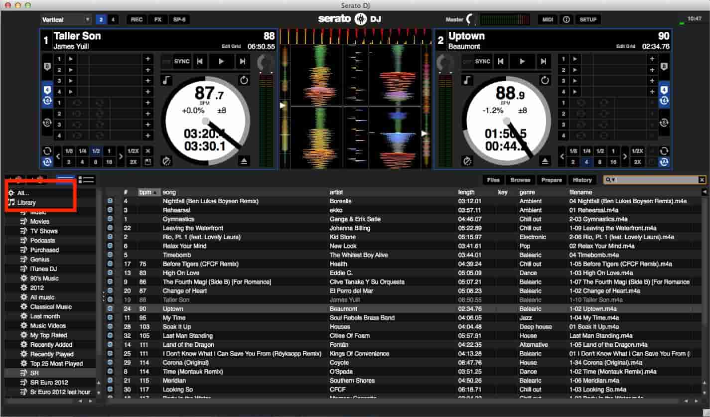This screenshot has width=710, height=417.
Task: Enable keylock music note on deck 1
Action: (166, 80)
